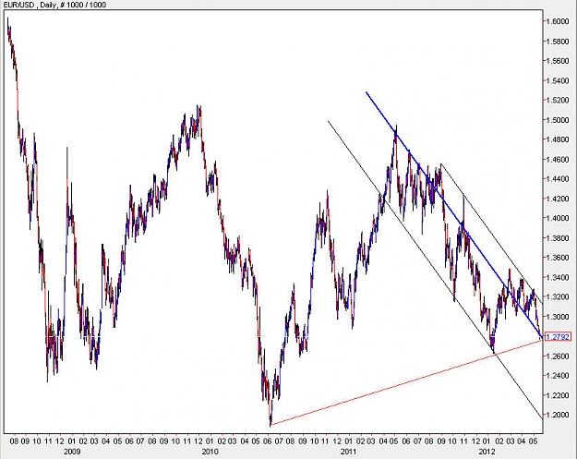Select the 1.4200 price level label
The image size is (577, 459).
coord(558,199)
